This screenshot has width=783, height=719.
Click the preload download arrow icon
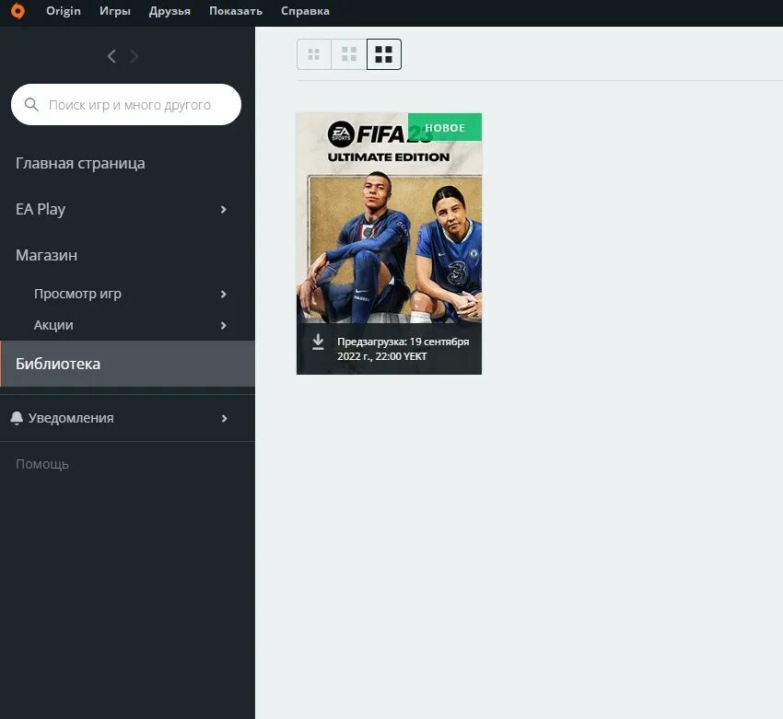(x=318, y=342)
